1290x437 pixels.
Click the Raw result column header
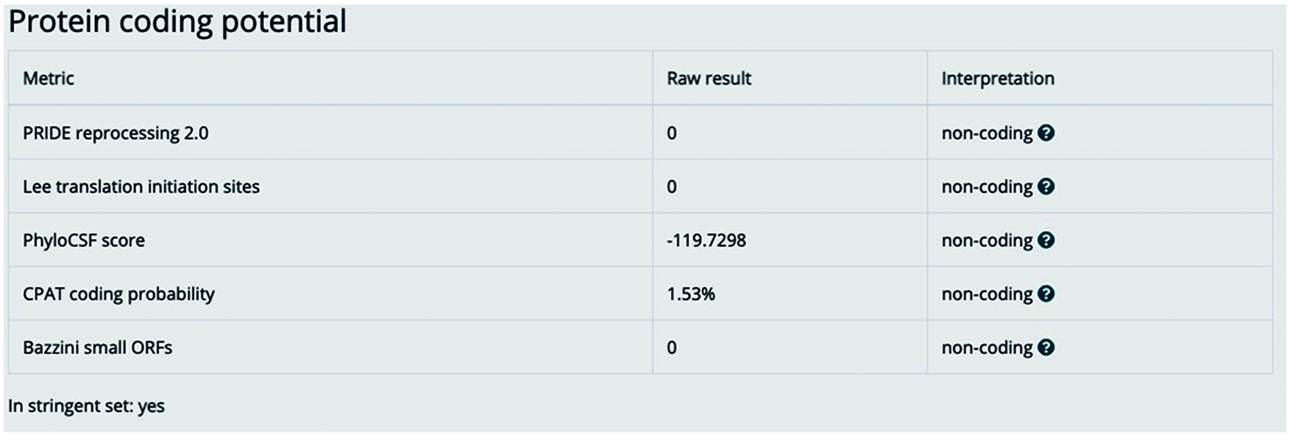709,79
